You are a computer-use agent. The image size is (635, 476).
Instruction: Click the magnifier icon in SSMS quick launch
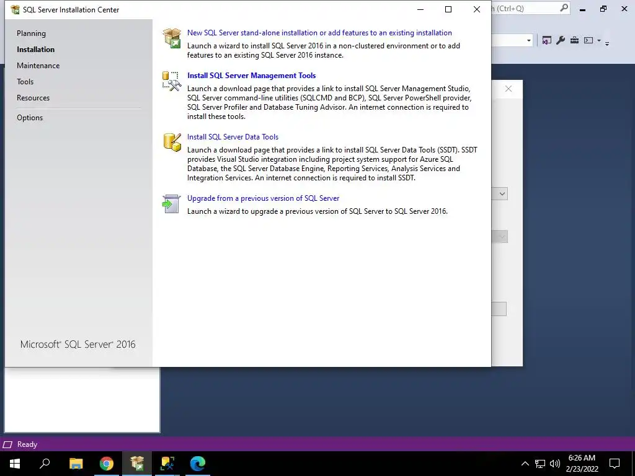point(564,8)
